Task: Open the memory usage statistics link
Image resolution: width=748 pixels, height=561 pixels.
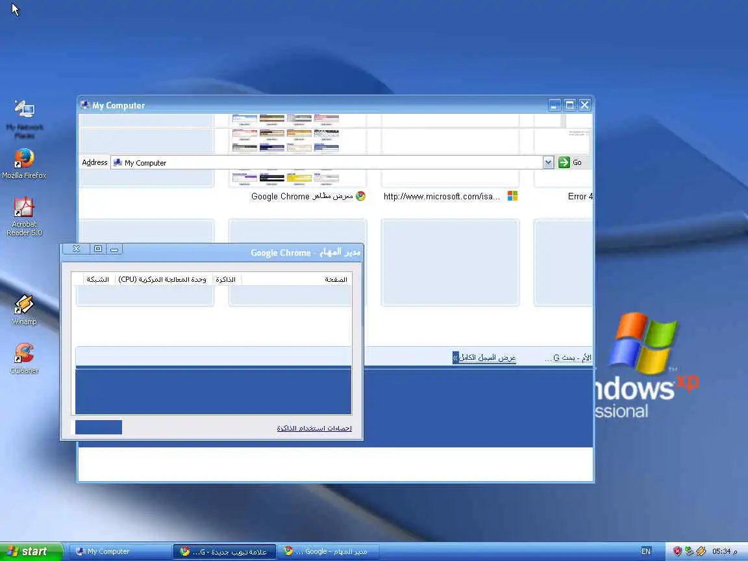Action: pyautogui.click(x=314, y=429)
